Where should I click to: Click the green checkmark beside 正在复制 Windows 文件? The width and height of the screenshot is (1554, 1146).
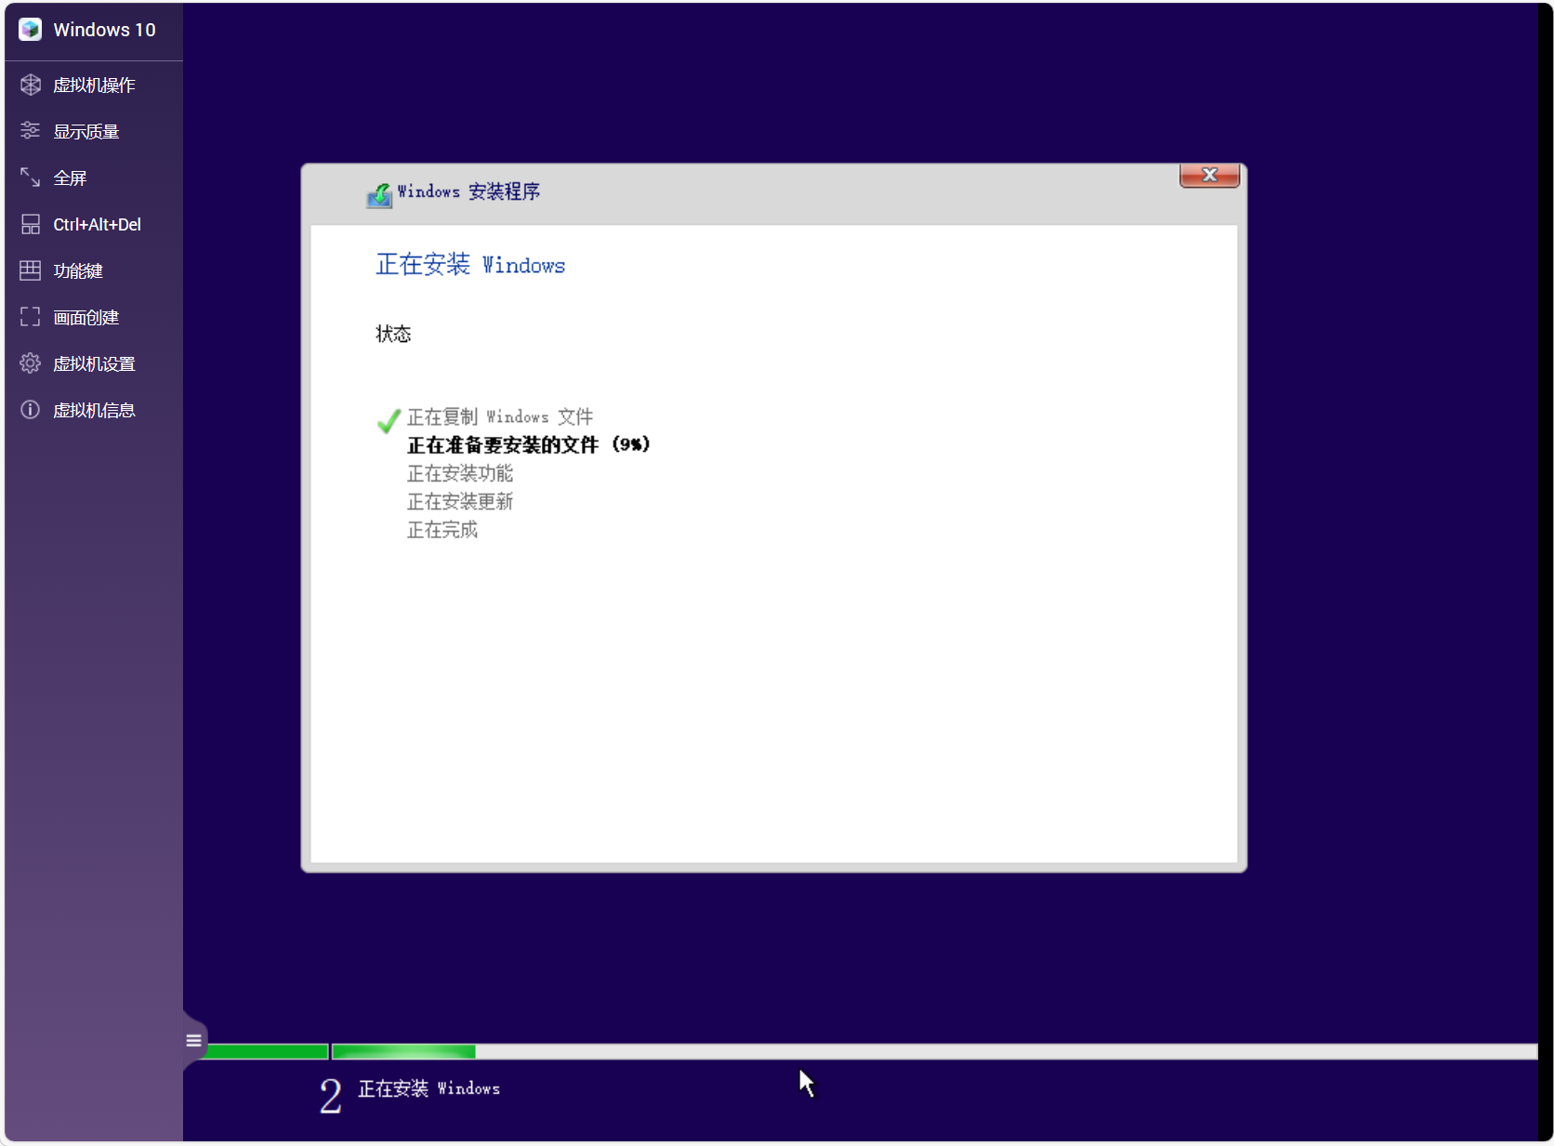coord(388,421)
